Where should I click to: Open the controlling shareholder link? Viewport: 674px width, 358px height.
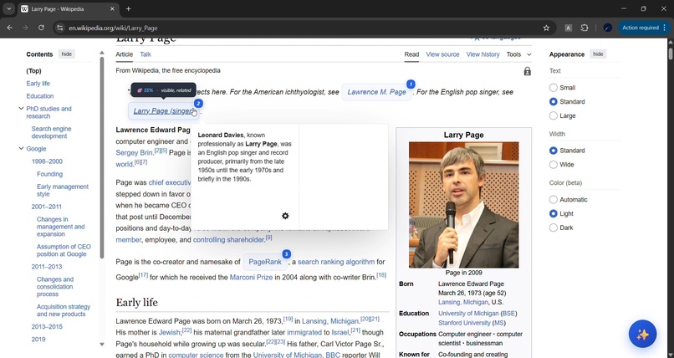tap(228, 240)
